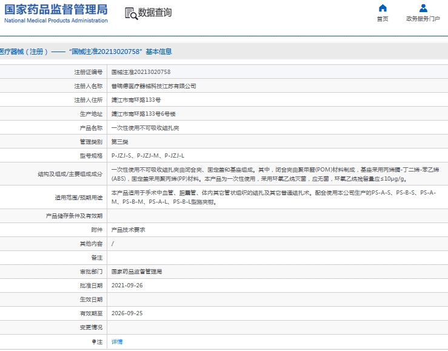Click the 变更情况 label

91,327
